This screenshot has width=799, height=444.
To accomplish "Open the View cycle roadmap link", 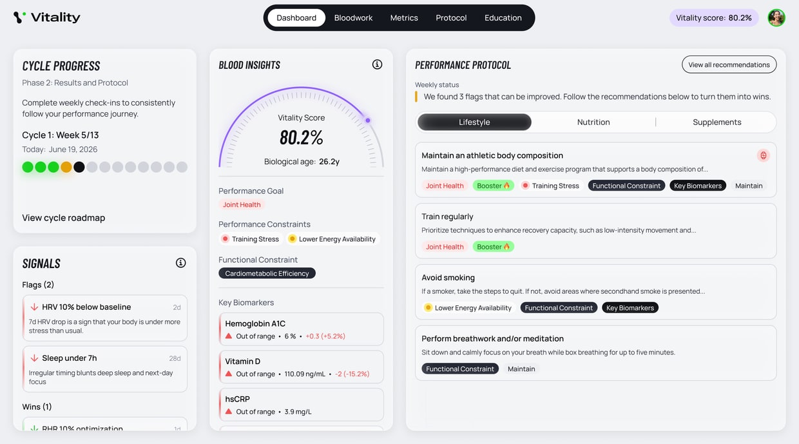I will (63, 218).
